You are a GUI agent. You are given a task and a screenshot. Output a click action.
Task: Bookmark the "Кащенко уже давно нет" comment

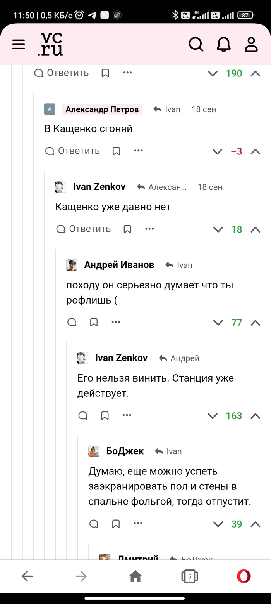[x=127, y=229]
